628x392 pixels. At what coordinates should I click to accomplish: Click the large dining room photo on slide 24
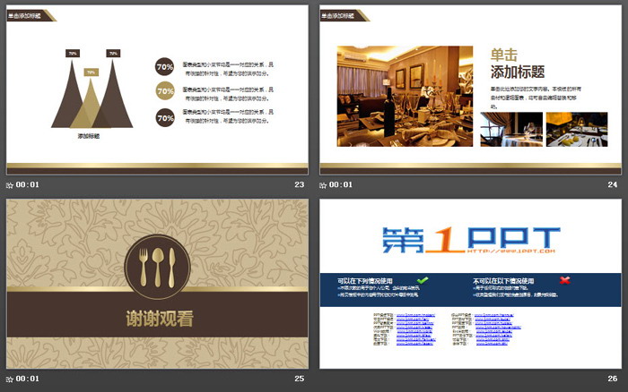tap(404, 96)
